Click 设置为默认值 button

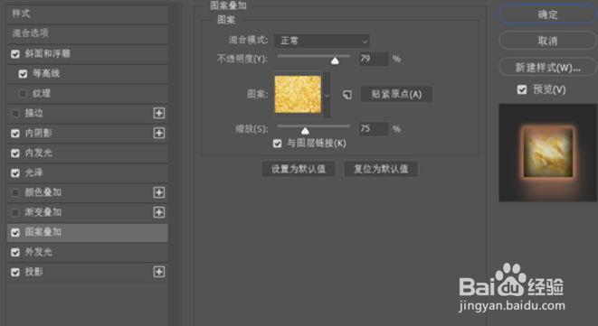click(x=299, y=169)
